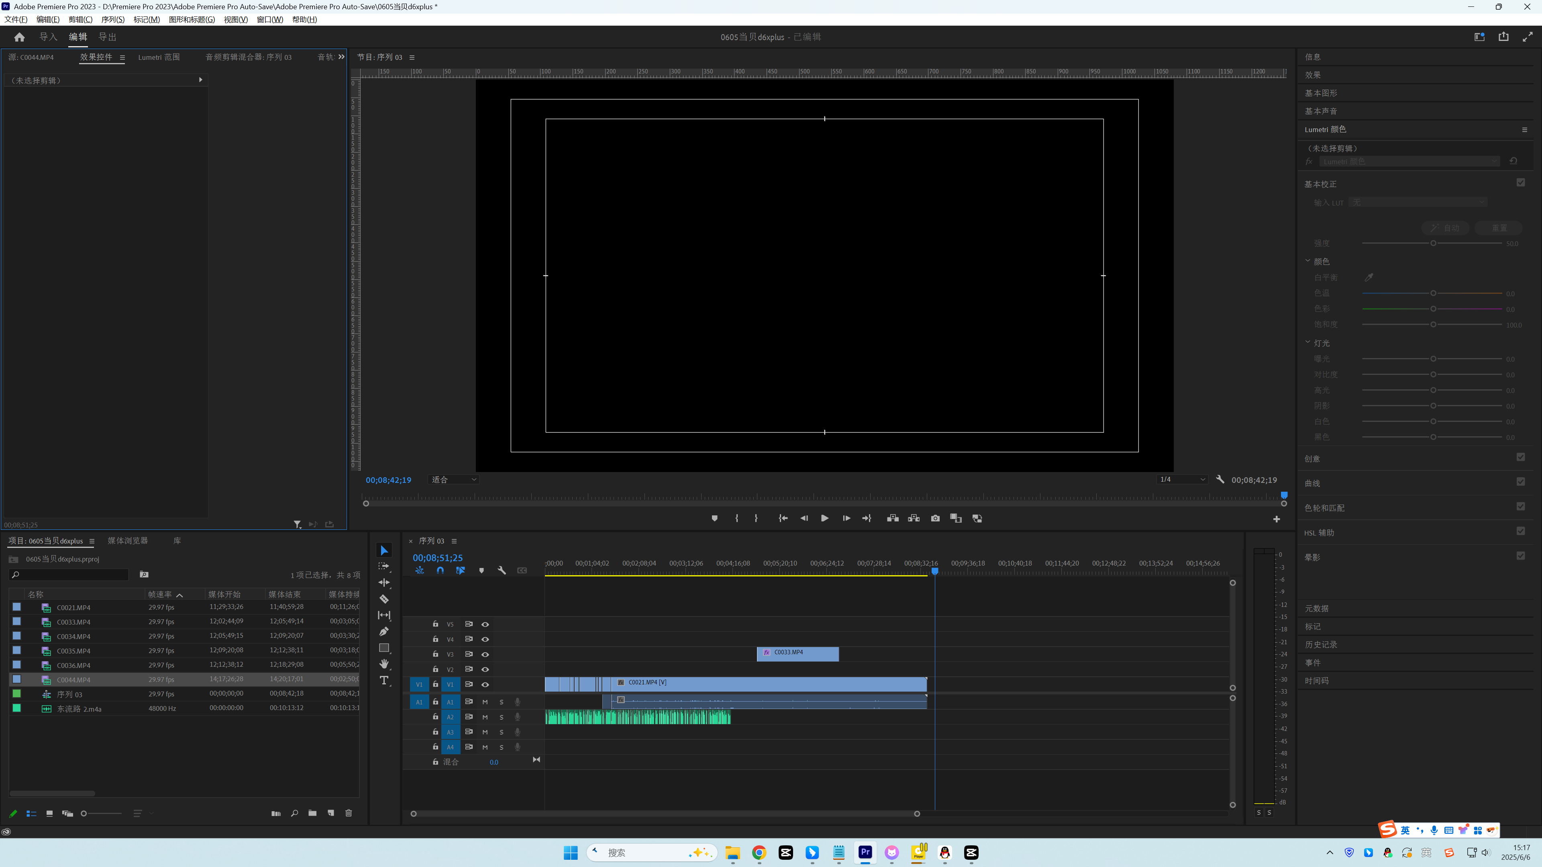This screenshot has height=867, width=1542.
Task: Open the 效果控件 panel menu
Action: (122, 58)
